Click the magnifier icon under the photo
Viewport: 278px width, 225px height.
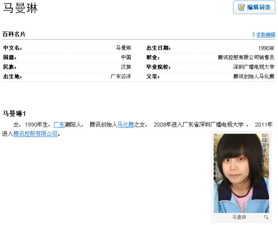coord(266,217)
